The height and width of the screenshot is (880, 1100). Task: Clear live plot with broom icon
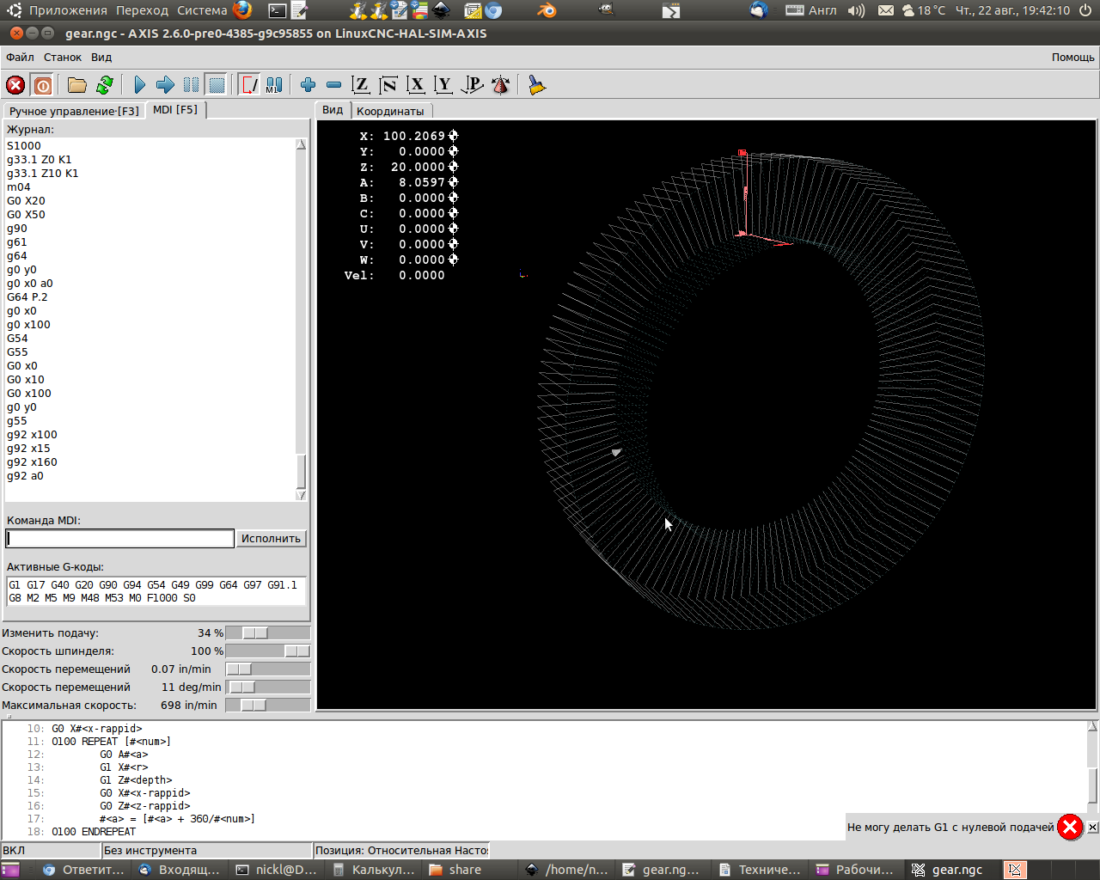click(537, 85)
